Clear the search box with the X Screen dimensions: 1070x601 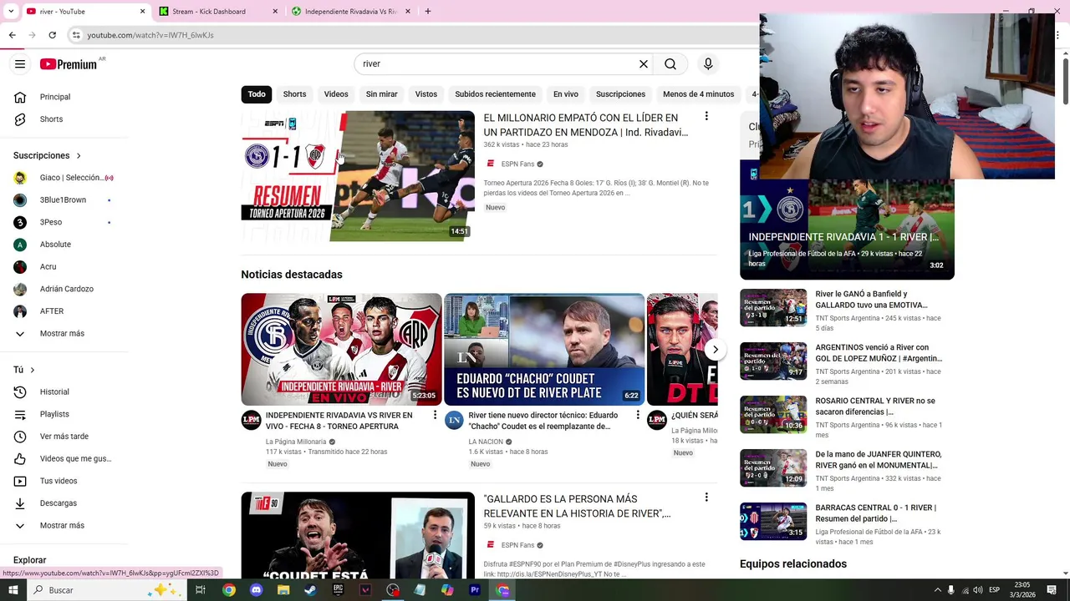point(644,63)
